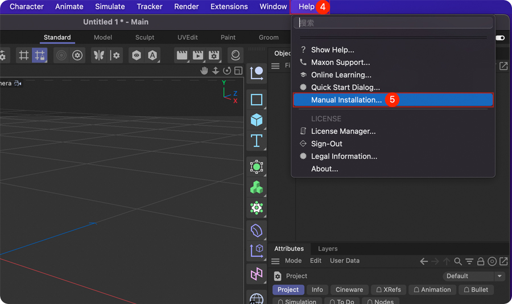Select the null/axis object tool icon

[257, 73]
